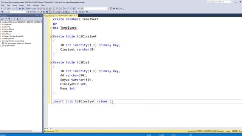Comment out selected lines icon
Viewport: 242px width, 136px height.
click(73, 12)
